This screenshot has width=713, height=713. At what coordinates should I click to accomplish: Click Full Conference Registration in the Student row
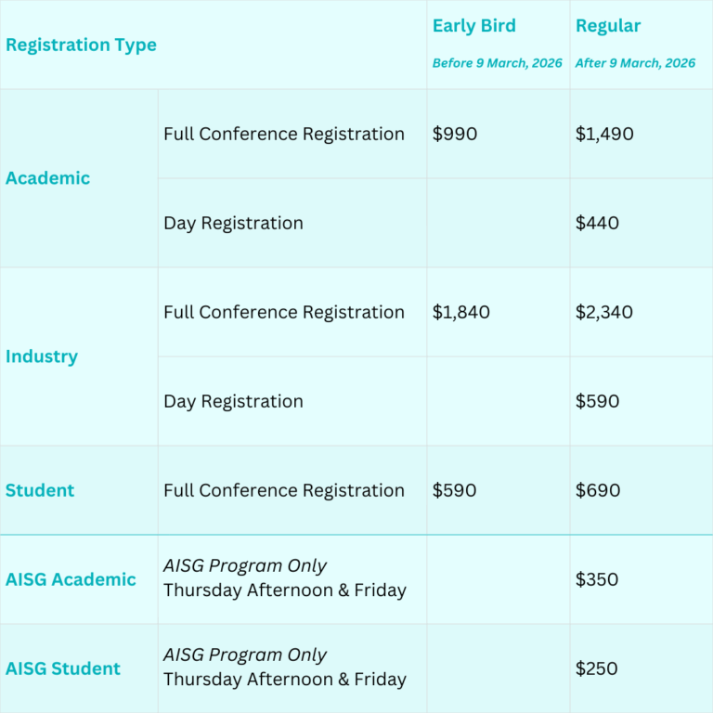coord(284,490)
